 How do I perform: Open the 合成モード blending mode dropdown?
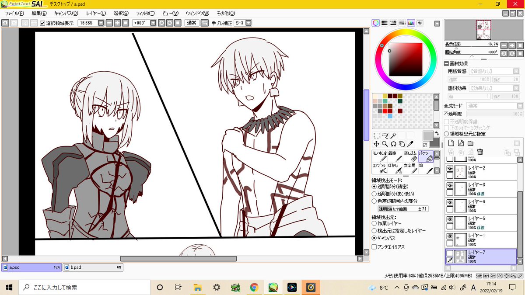pos(520,106)
